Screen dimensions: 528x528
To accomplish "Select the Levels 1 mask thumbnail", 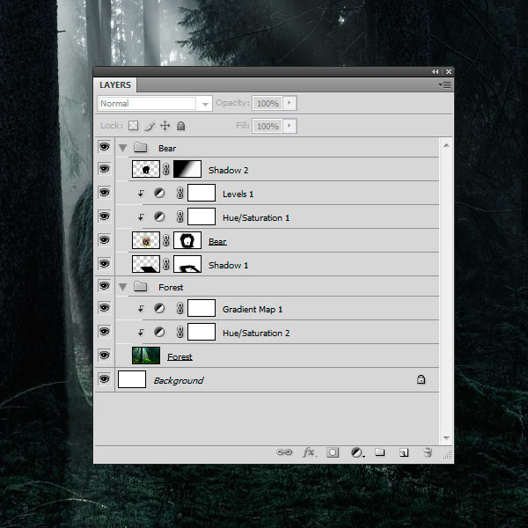I will point(202,193).
